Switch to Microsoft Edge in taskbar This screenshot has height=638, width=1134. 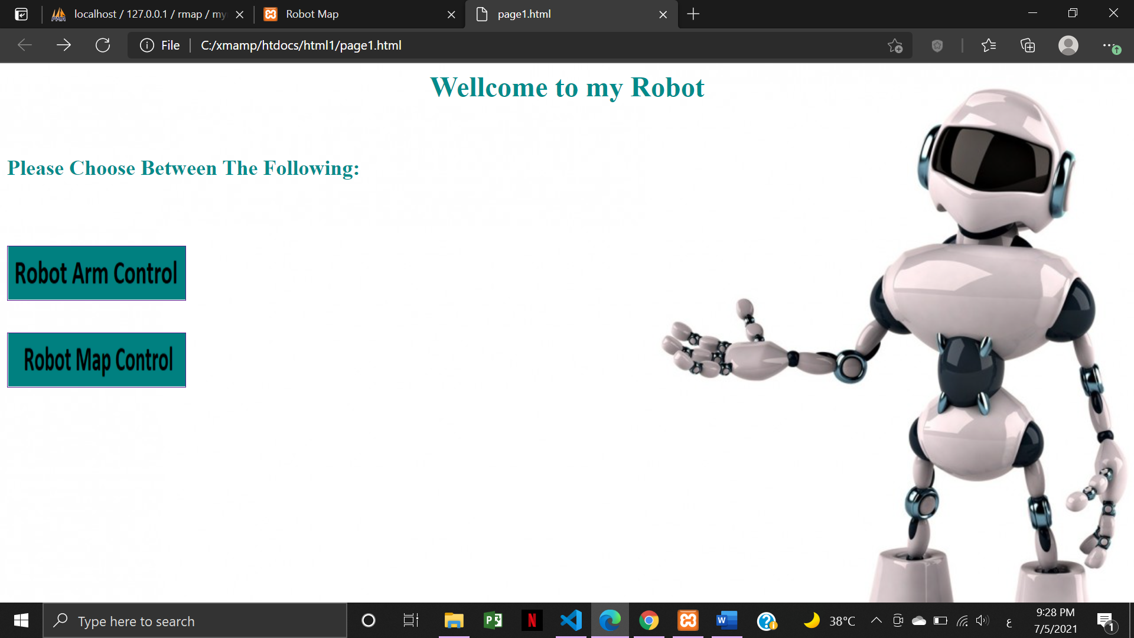610,620
